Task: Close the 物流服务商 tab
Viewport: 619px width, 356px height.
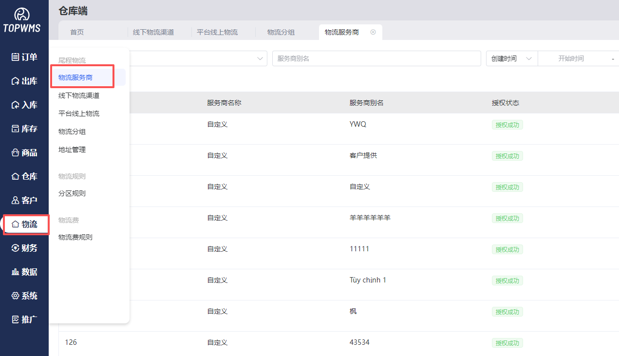Action: pyautogui.click(x=373, y=31)
